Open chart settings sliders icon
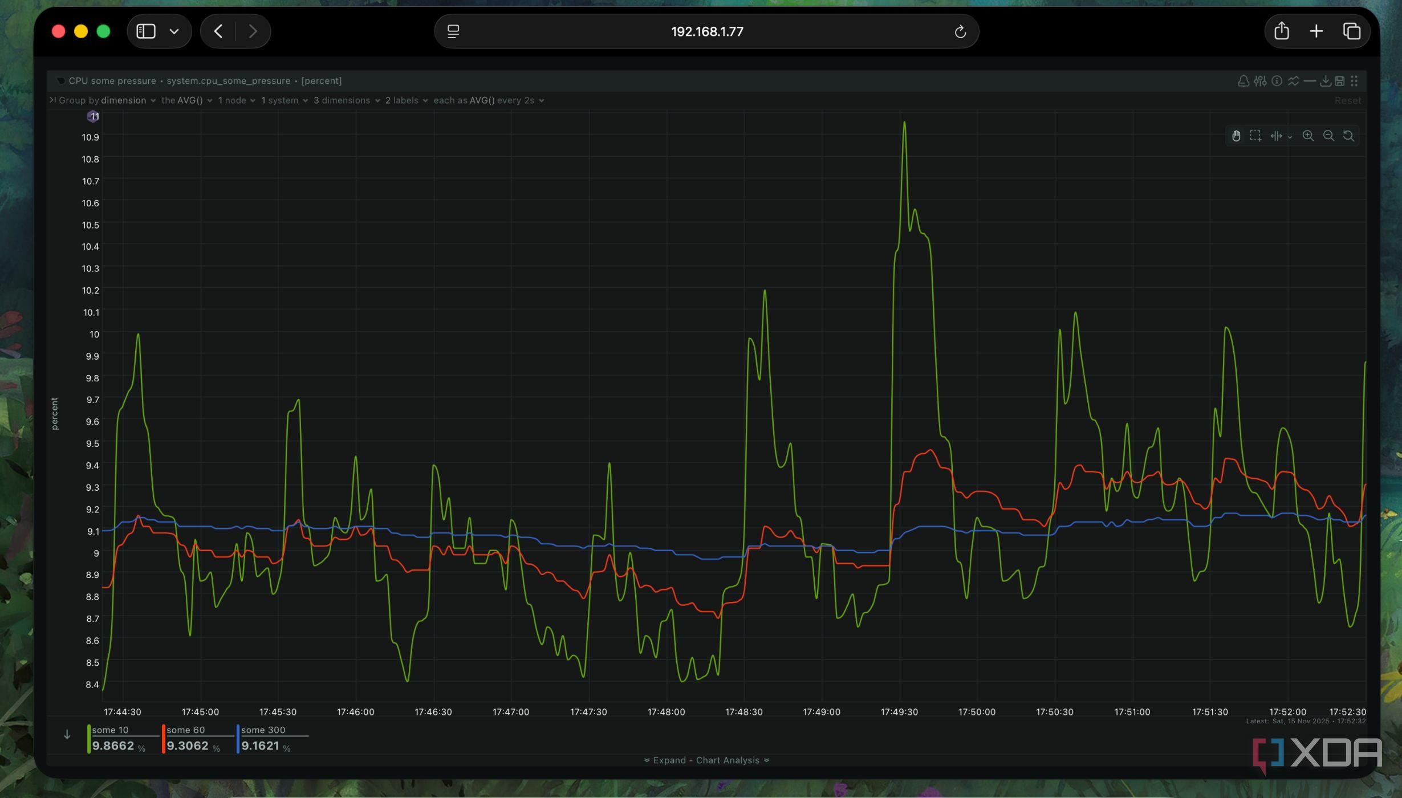1402x798 pixels. (1260, 81)
